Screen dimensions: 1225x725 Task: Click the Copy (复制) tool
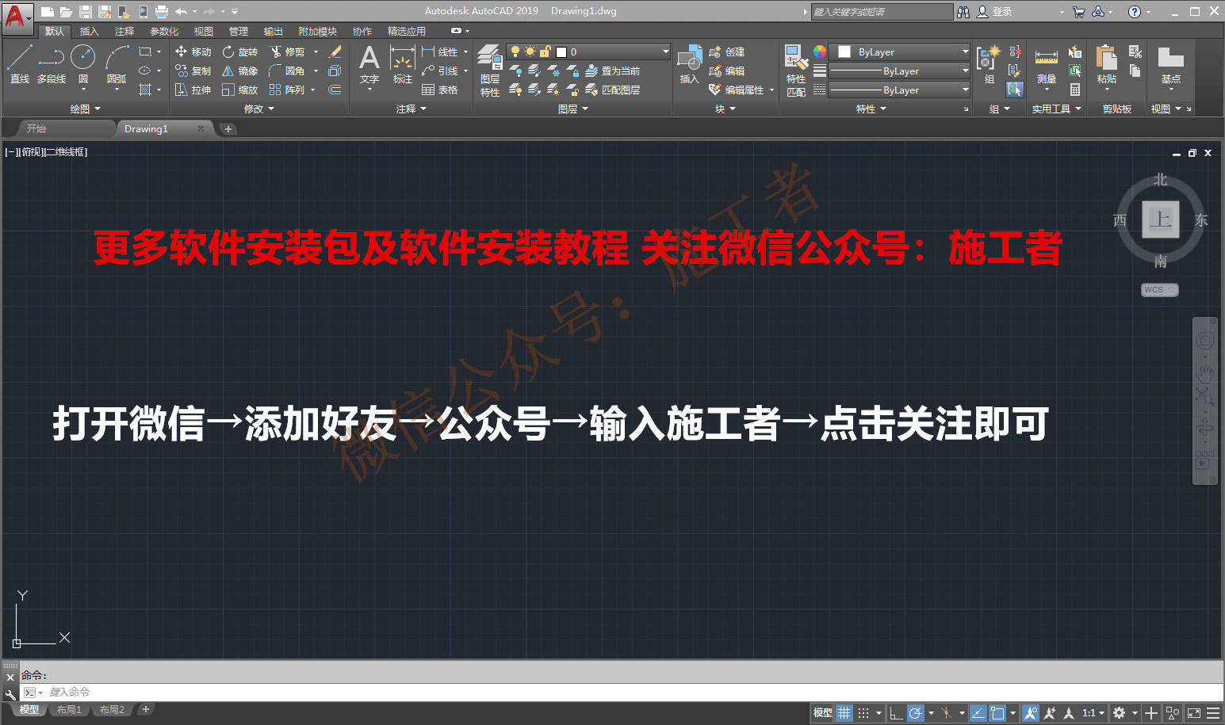tap(193, 71)
